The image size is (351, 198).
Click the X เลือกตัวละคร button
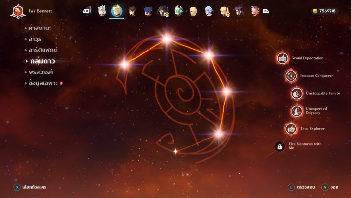pos(30,187)
